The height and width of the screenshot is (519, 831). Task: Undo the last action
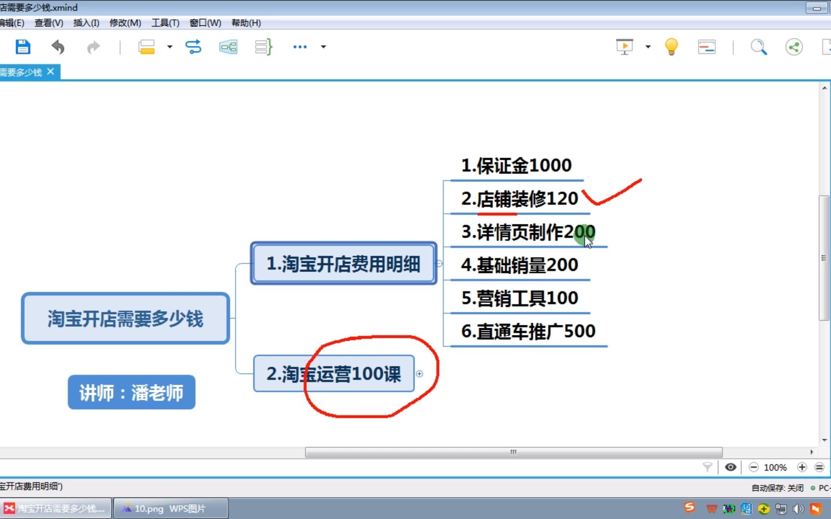tap(58, 47)
